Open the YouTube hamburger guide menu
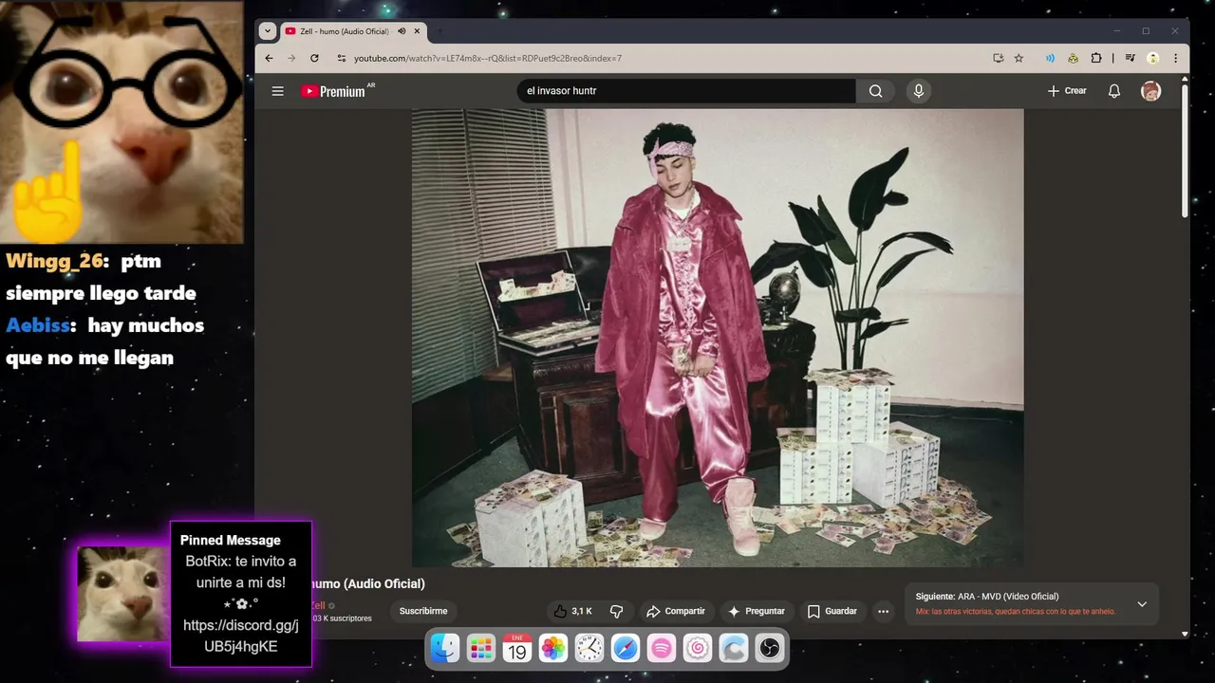 277,91
